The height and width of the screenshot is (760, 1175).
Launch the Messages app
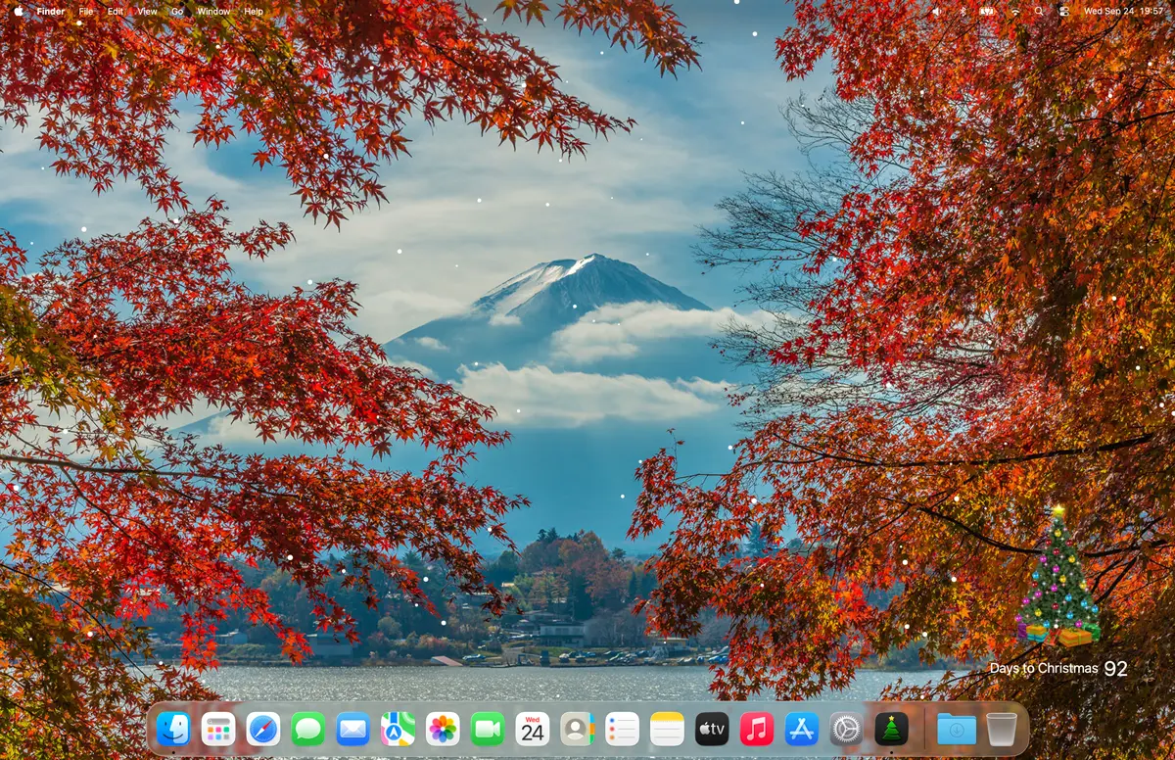307,729
